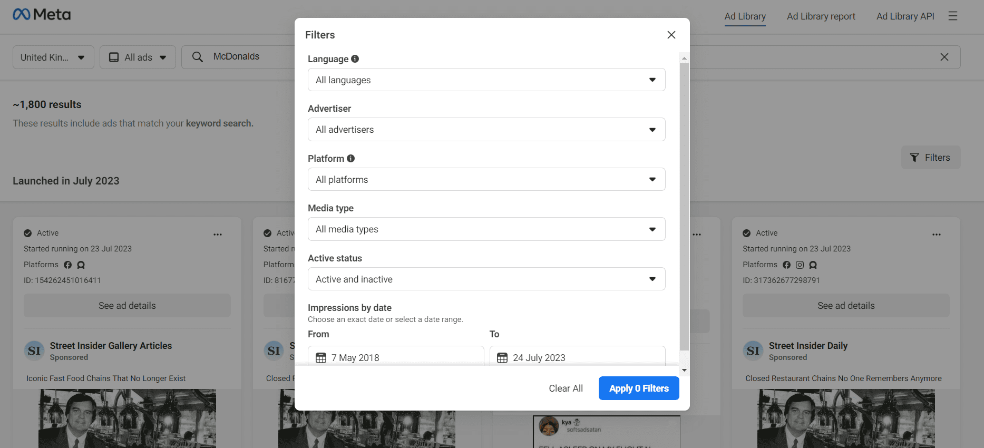This screenshot has width=984, height=448.
Task: Click the Meta logo
Action: point(41,14)
